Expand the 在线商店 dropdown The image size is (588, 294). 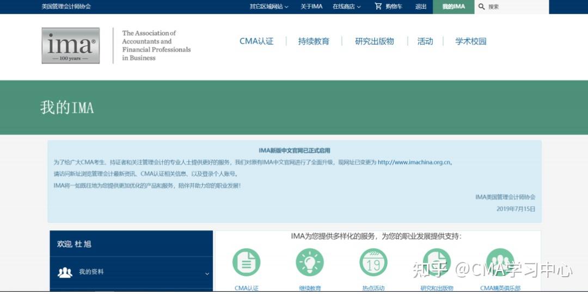pos(346,7)
